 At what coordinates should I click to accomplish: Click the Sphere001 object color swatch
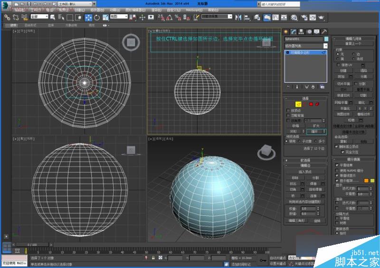(326, 38)
